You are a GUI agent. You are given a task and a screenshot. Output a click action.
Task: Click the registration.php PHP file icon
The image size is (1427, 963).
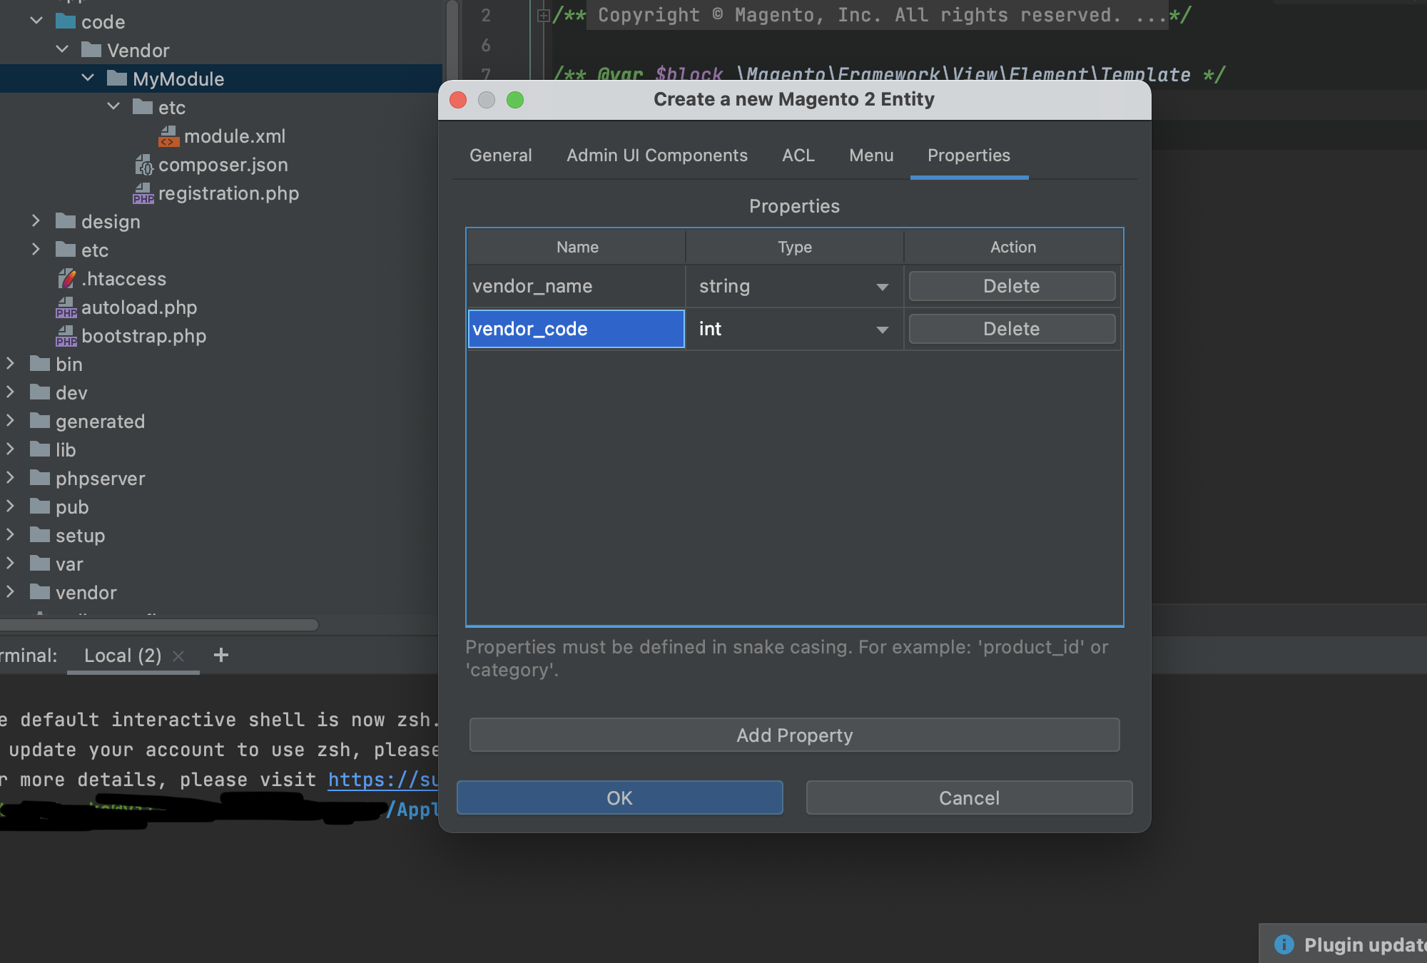(143, 193)
